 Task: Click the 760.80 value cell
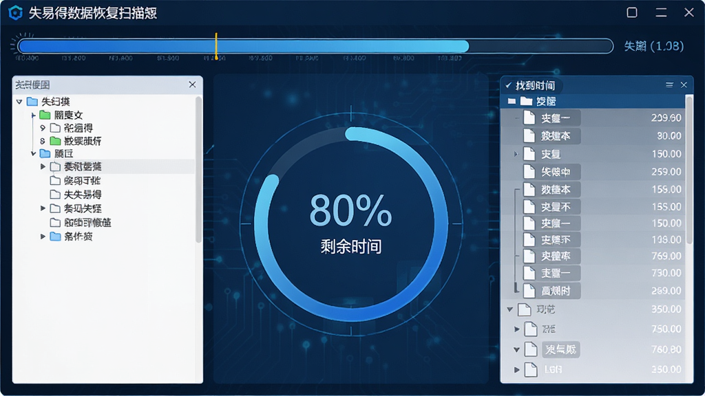666,349
